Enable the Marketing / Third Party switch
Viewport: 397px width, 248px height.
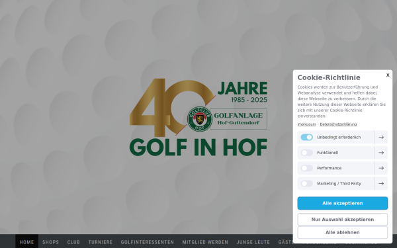click(x=306, y=183)
